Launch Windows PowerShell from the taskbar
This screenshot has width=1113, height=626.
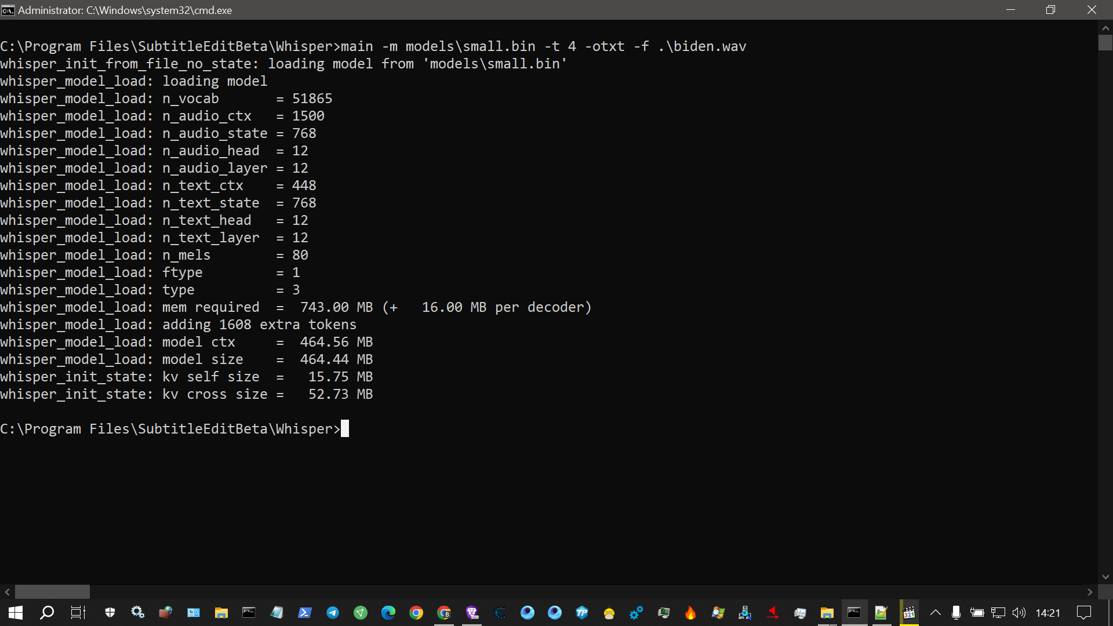click(304, 613)
